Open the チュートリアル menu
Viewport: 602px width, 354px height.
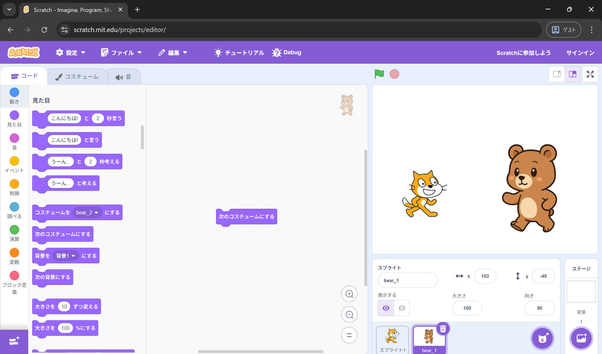coord(239,52)
